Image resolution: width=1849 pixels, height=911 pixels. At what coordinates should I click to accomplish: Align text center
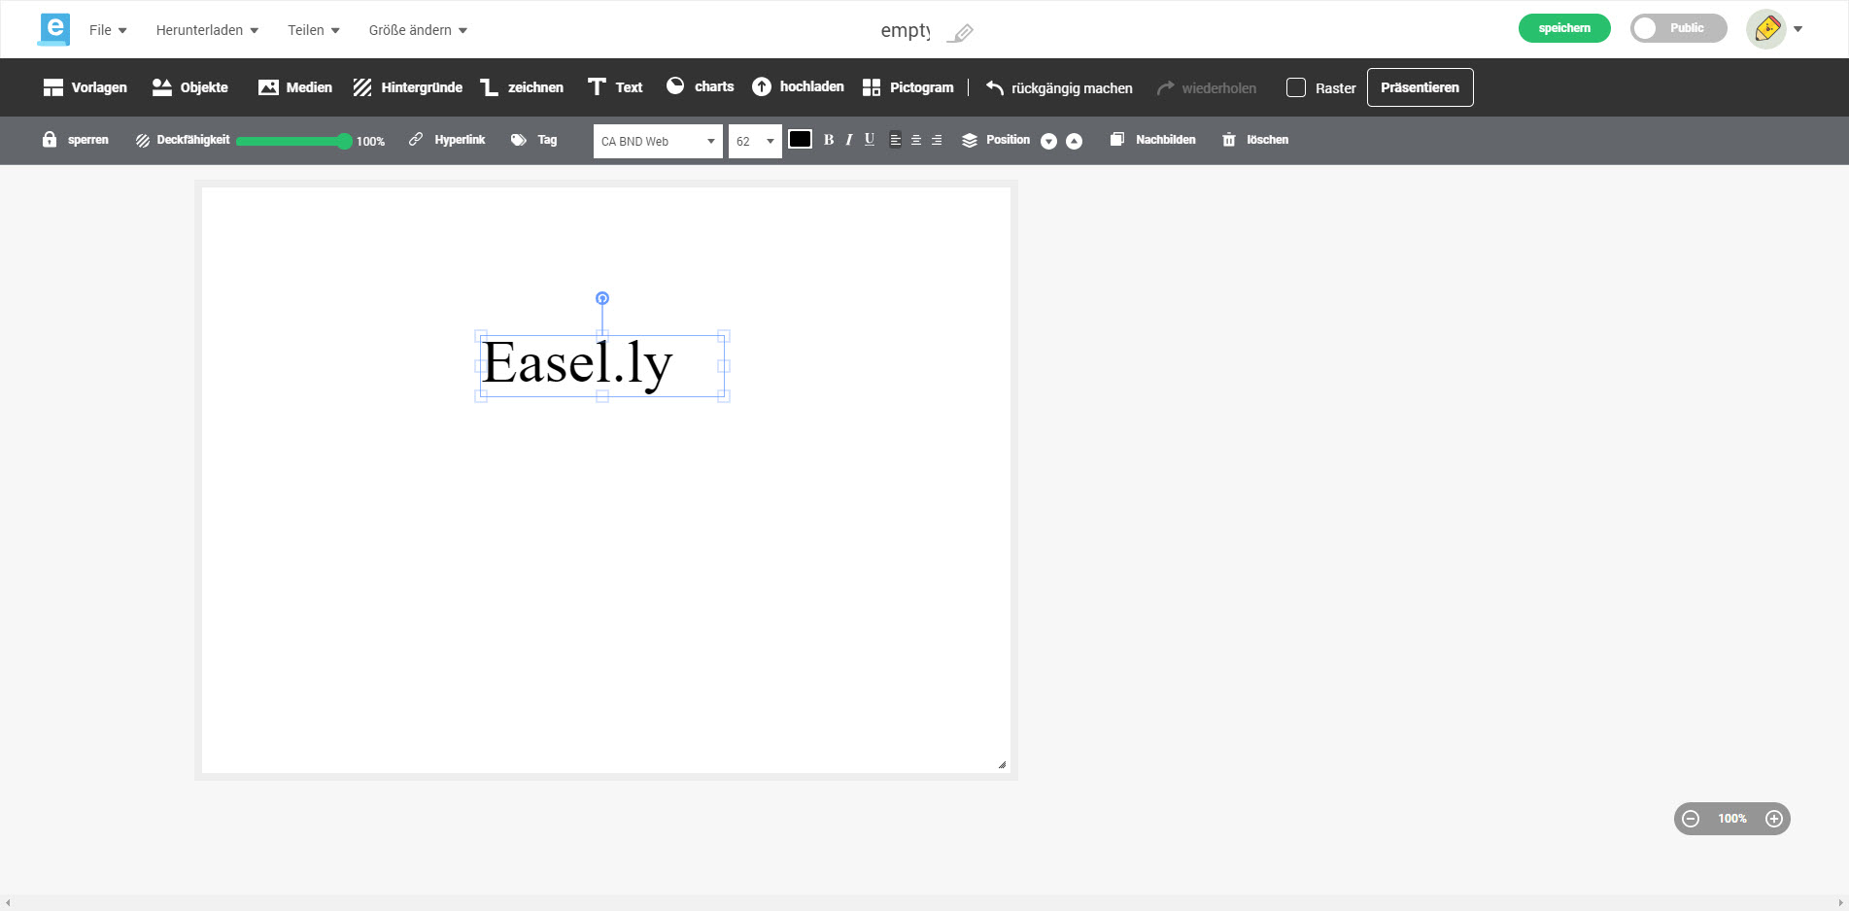916,140
